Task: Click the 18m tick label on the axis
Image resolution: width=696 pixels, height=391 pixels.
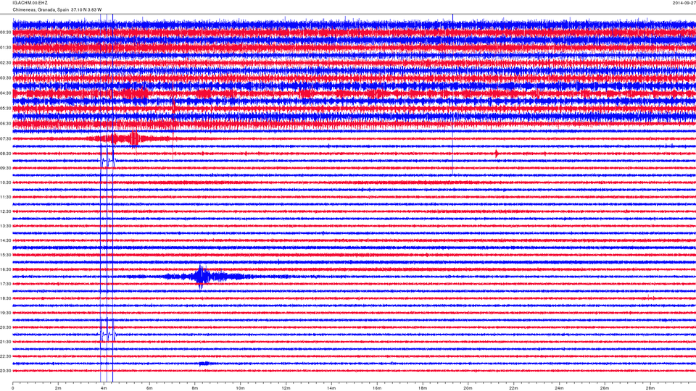Action: [423, 388]
